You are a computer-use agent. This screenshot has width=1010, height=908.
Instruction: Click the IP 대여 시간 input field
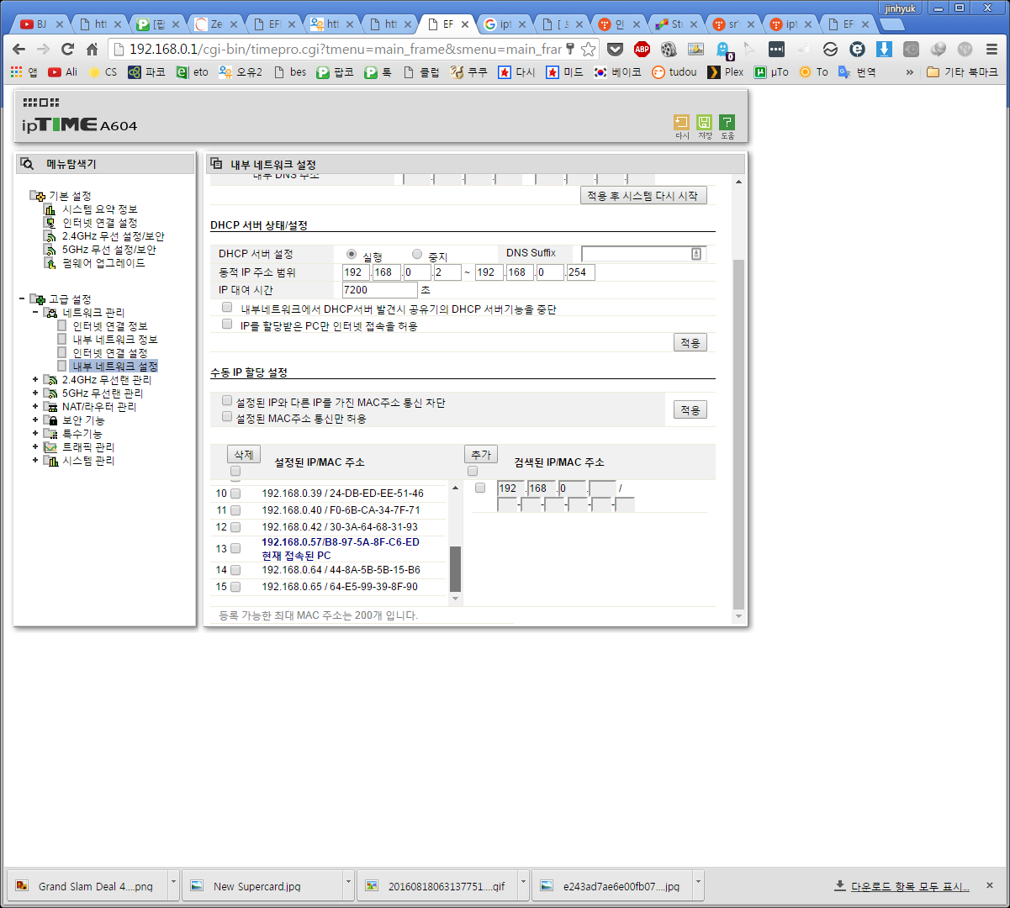pos(380,290)
